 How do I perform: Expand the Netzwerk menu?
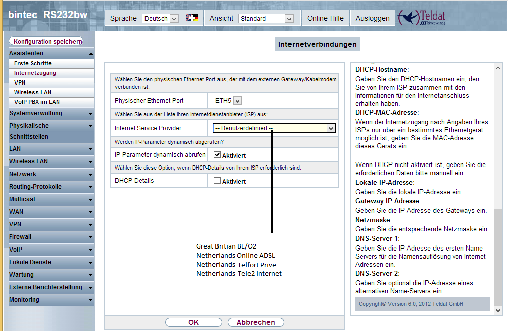pos(51,174)
